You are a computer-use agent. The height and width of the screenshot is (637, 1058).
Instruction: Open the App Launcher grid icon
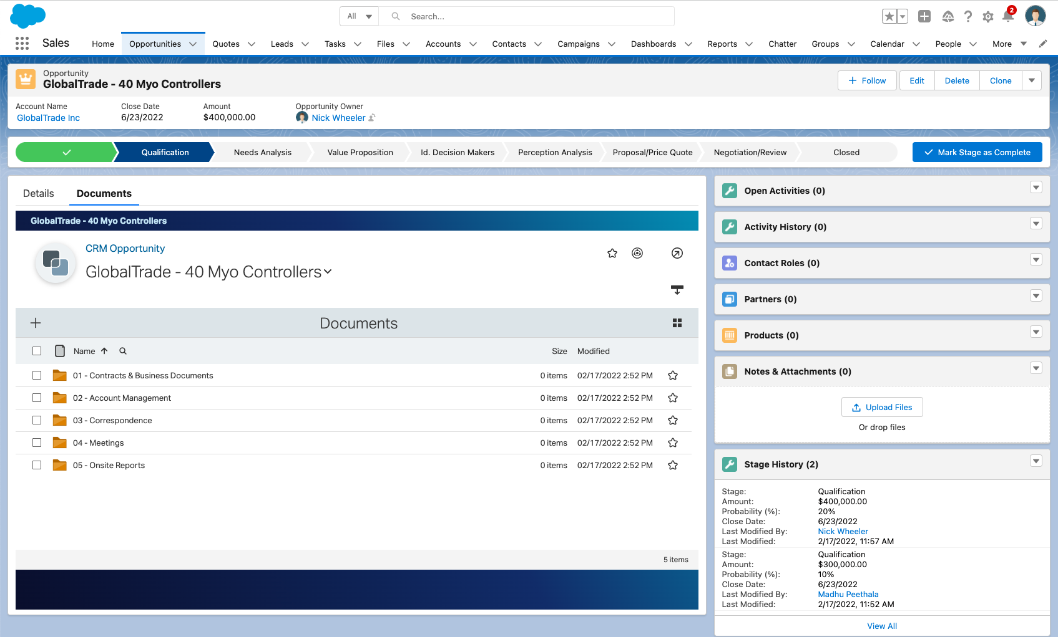[22, 43]
